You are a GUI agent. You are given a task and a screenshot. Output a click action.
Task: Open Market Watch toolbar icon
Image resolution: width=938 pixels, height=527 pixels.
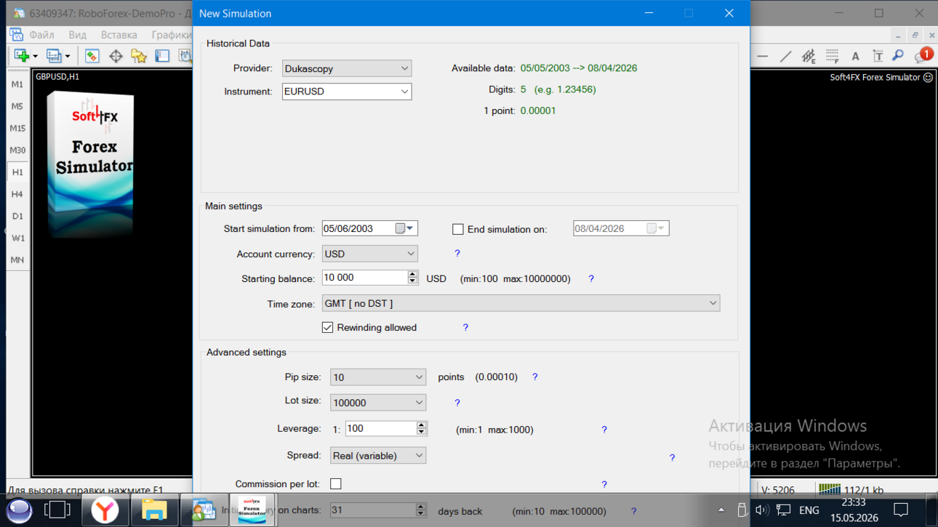point(92,56)
